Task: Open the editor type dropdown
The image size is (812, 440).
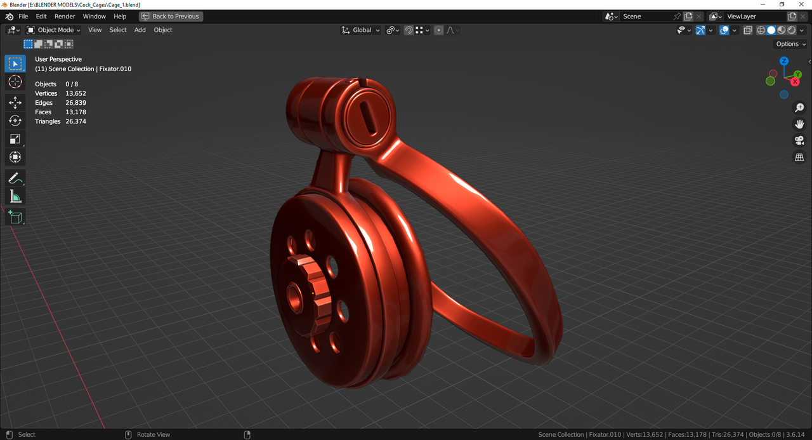Action: (13, 30)
